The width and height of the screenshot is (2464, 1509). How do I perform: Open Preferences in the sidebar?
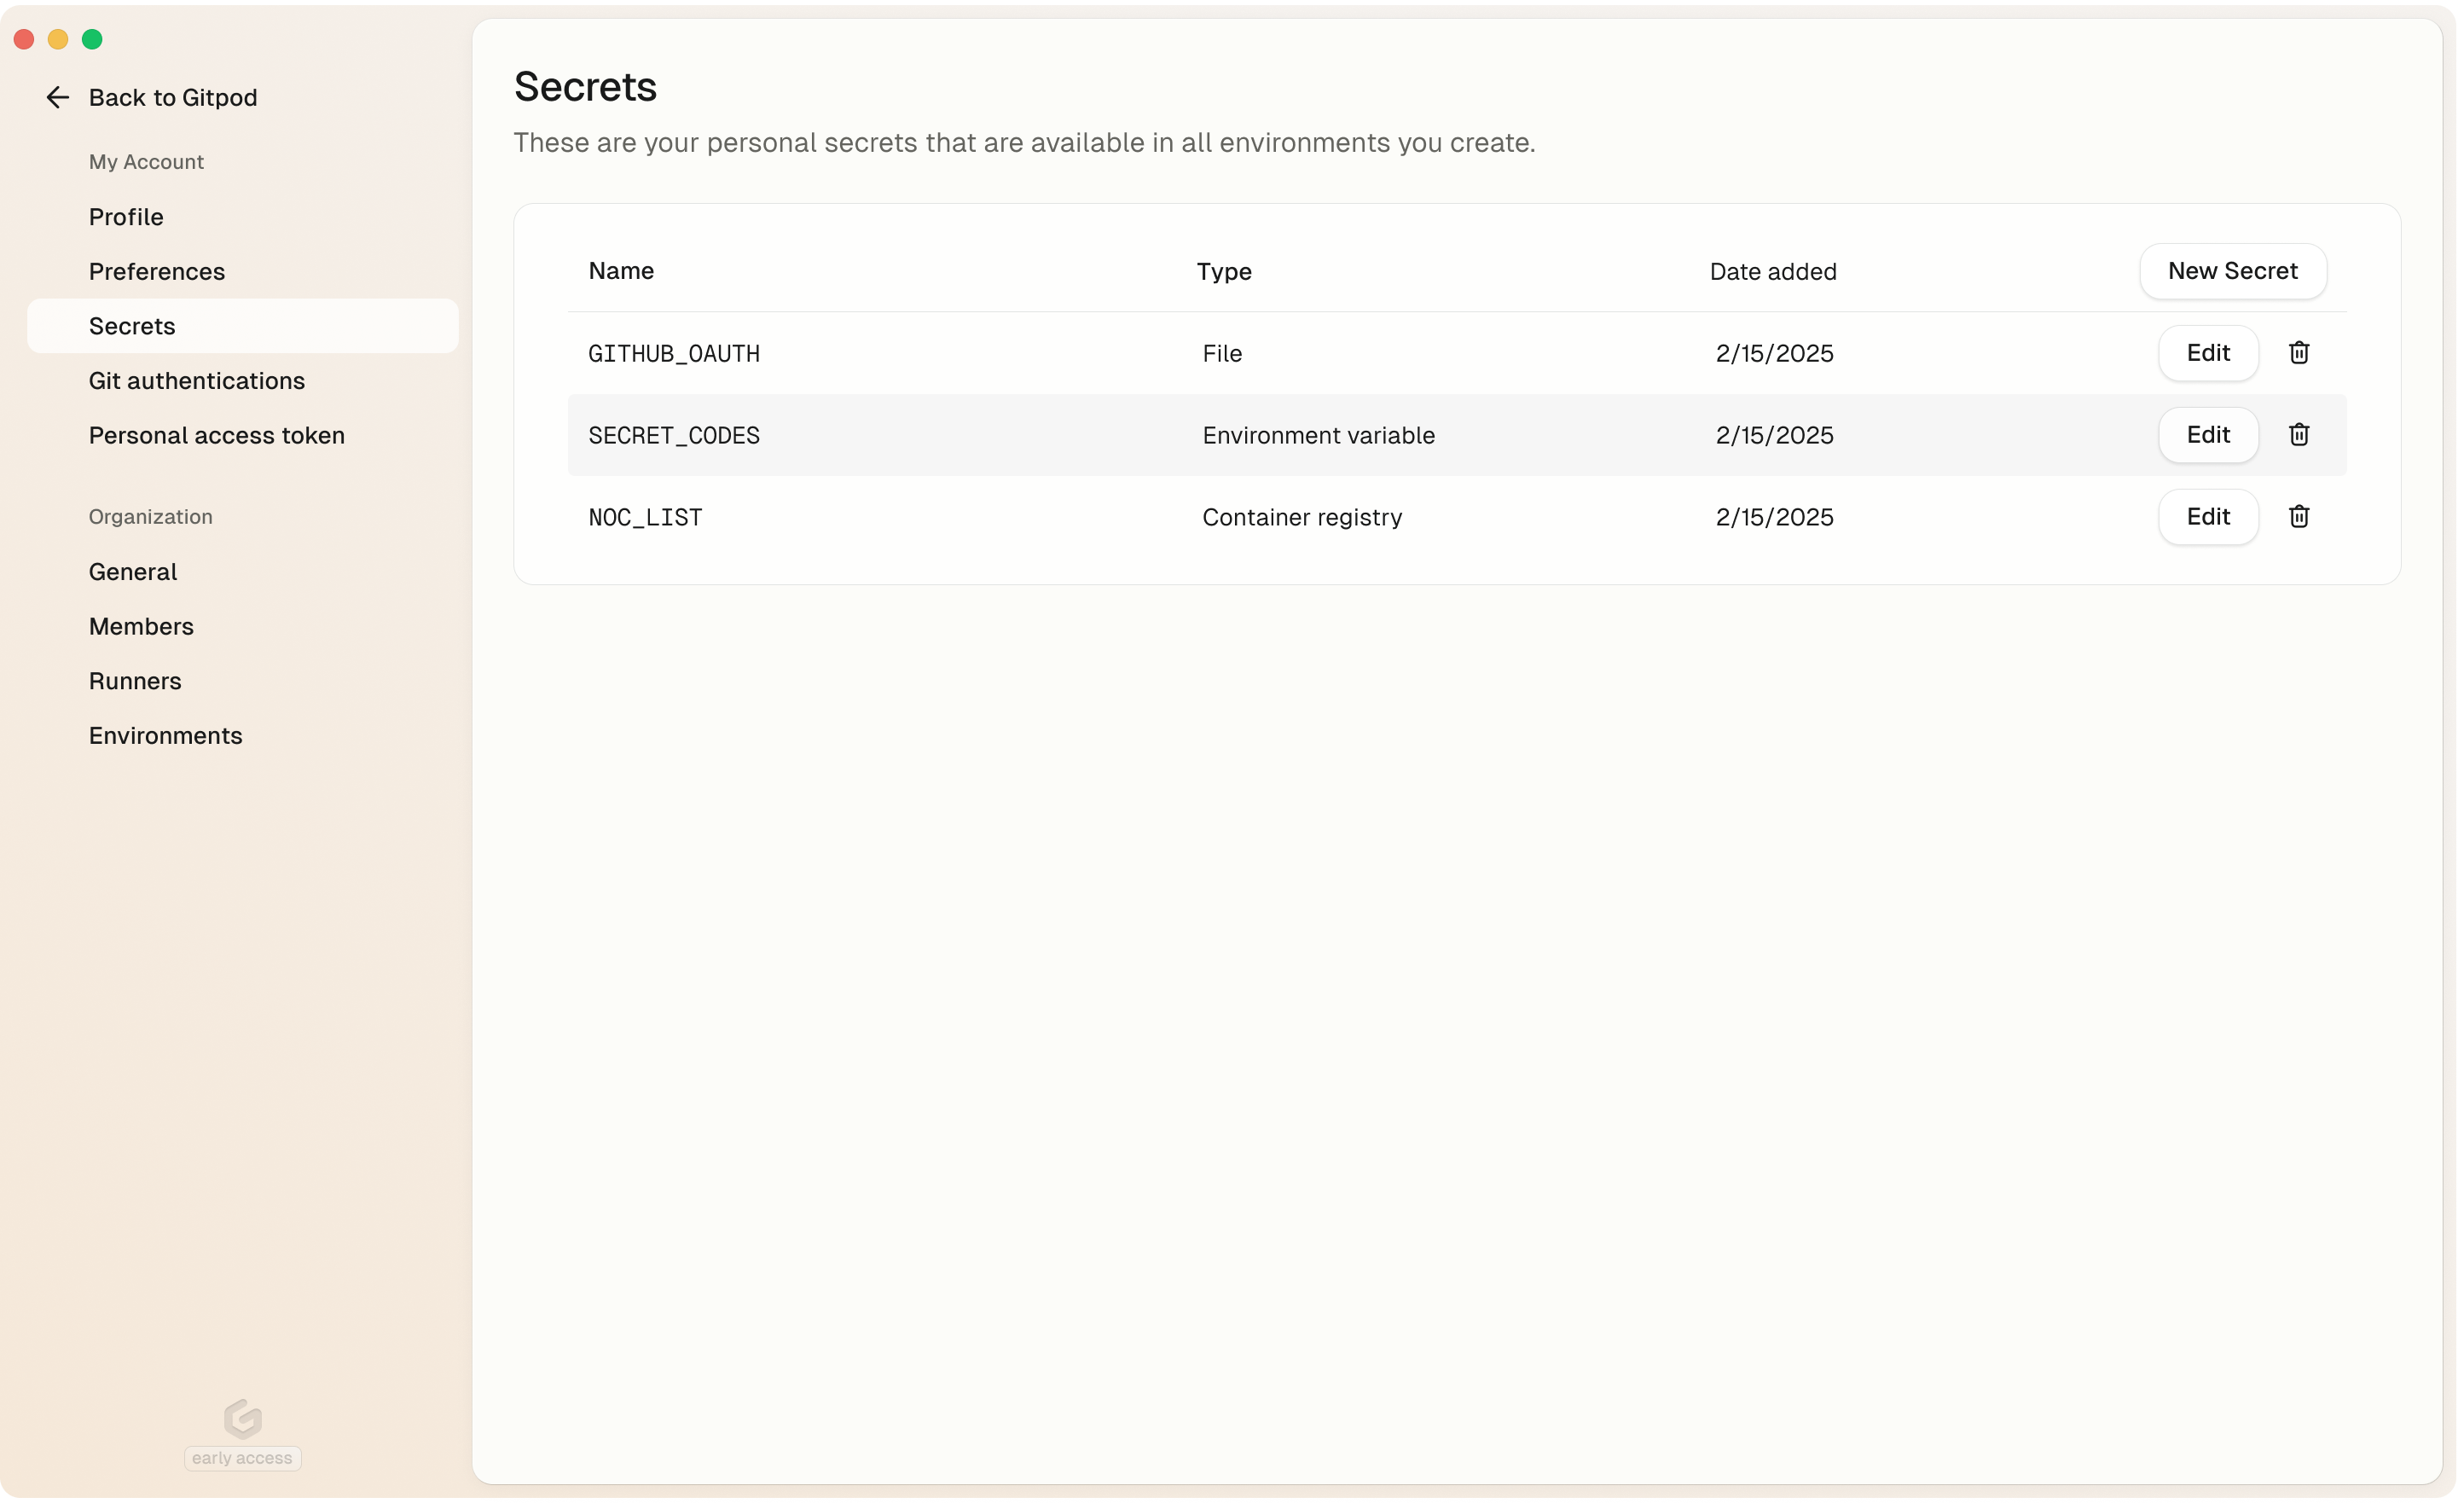pos(157,272)
